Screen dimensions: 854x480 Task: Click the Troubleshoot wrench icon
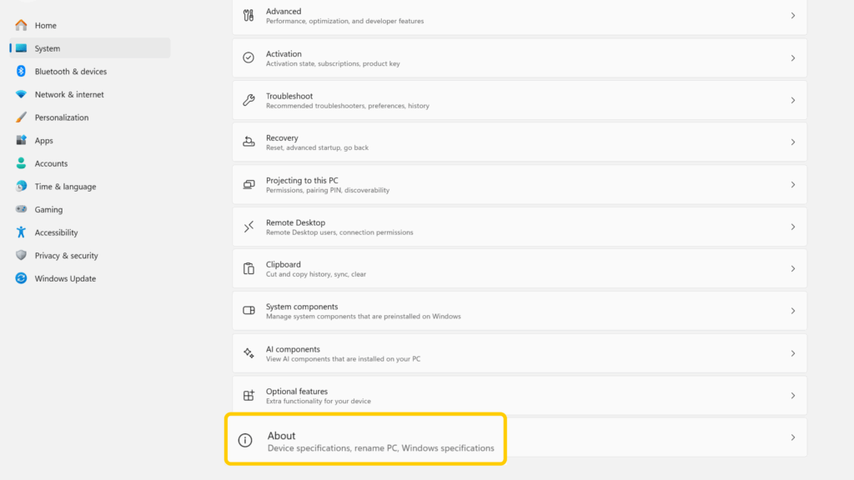point(249,100)
